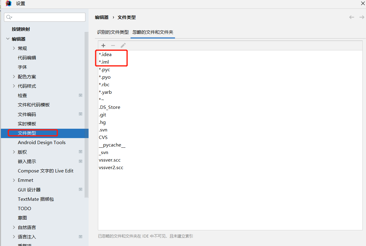Select the .DS_Store ignored entry
The image size is (366, 246).
coord(109,107)
